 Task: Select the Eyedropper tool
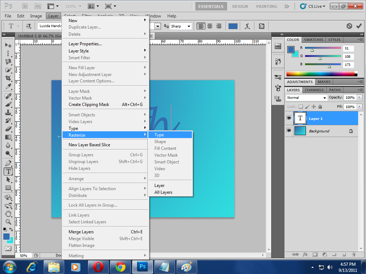9,86
